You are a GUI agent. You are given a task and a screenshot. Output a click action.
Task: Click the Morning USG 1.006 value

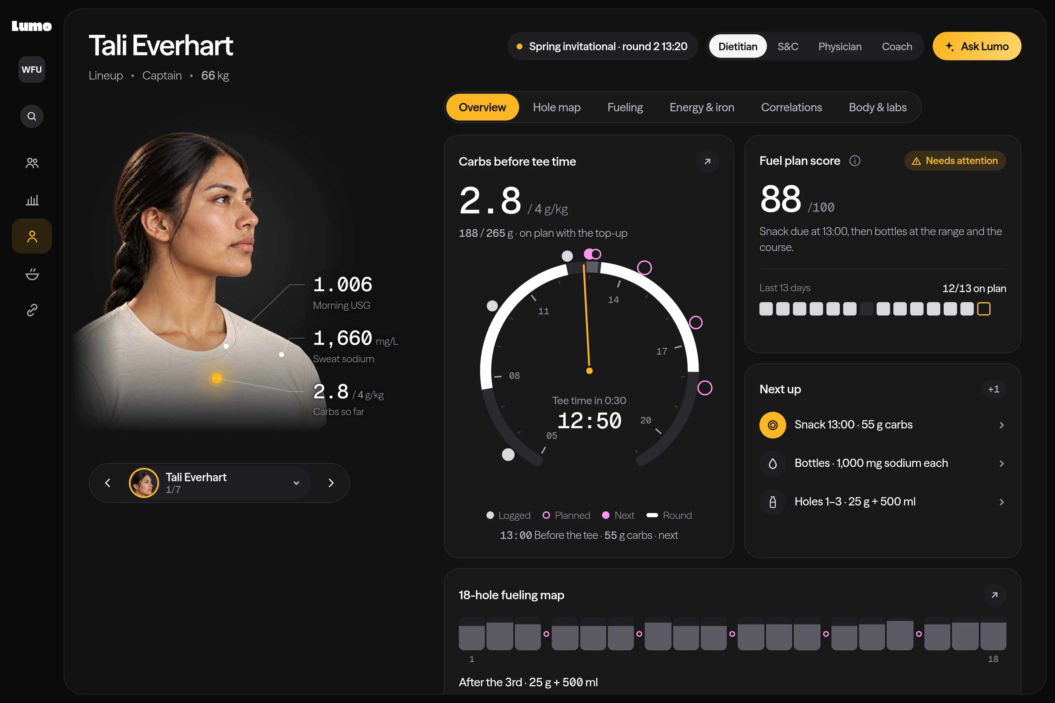tap(343, 284)
